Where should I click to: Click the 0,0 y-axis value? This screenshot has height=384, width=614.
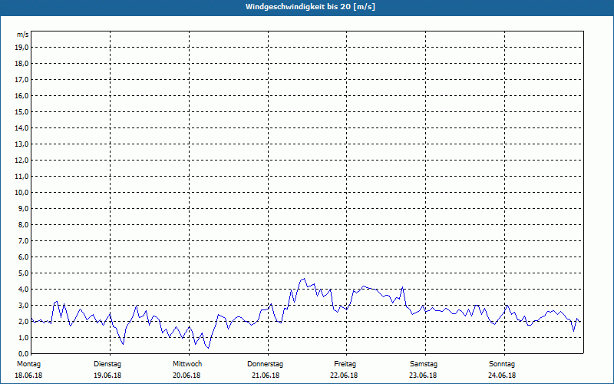[22, 353]
